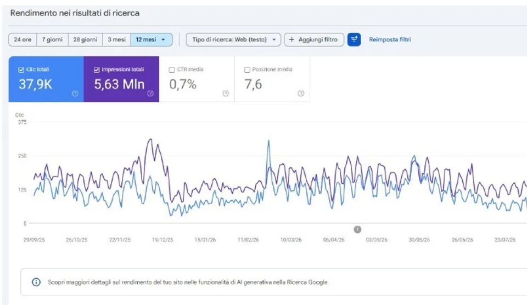Click the info icon in AI banner
The image size is (527, 305).
[x=36, y=282]
